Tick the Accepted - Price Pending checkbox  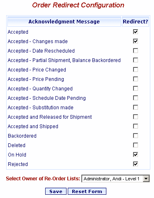pos(136,79)
